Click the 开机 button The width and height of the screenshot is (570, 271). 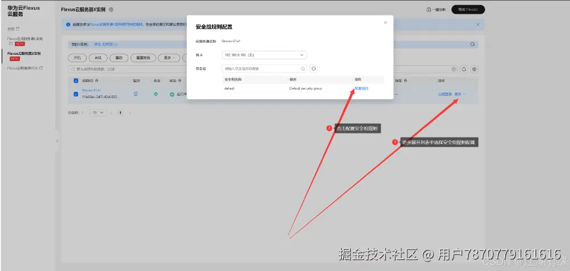tap(77, 58)
